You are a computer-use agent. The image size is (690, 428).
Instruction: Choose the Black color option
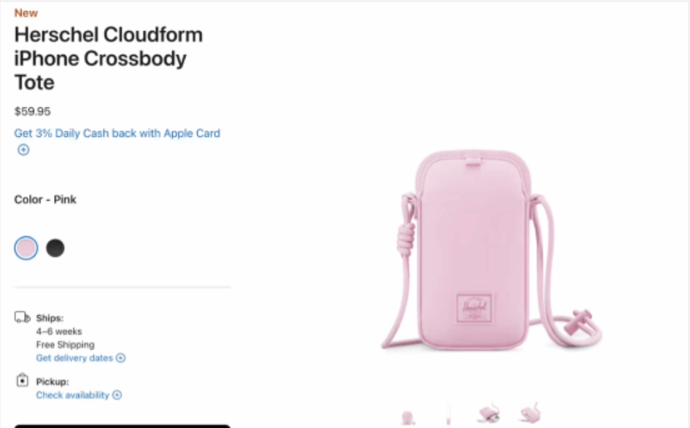[56, 248]
